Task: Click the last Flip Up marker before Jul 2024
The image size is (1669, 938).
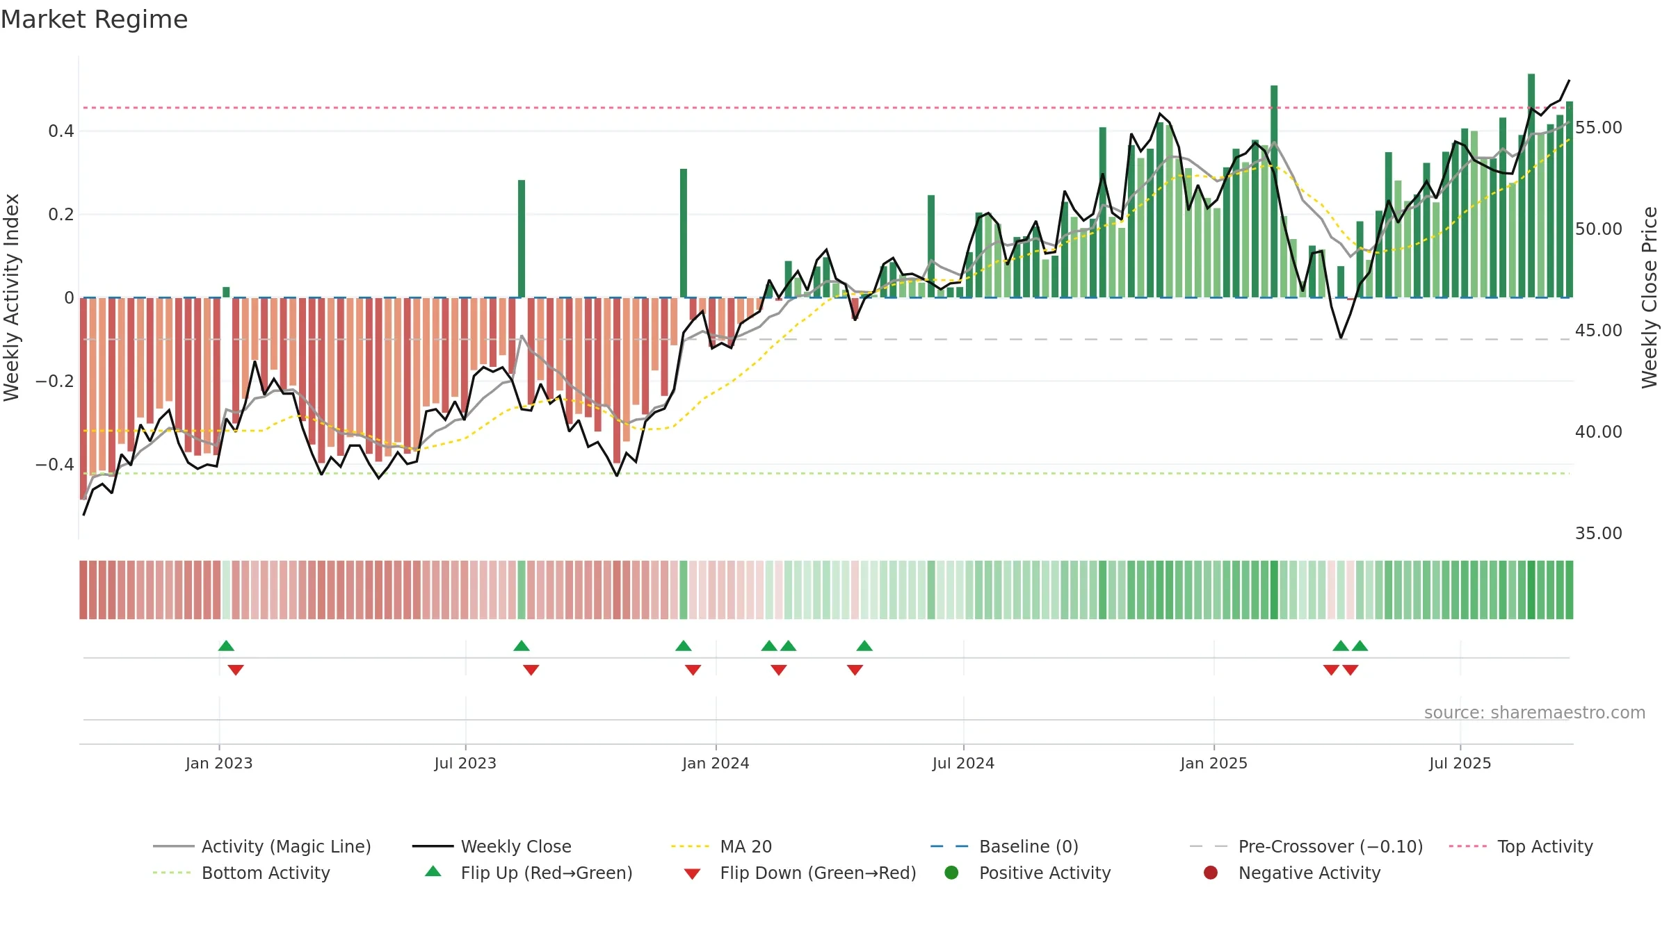Action: [x=864, y=646]
